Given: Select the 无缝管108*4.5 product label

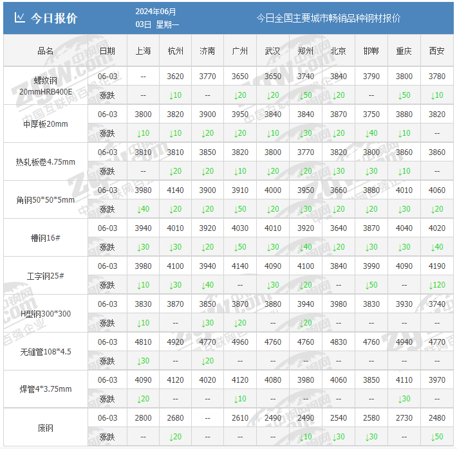Looking at the screenshot, I should pos(46,352).
